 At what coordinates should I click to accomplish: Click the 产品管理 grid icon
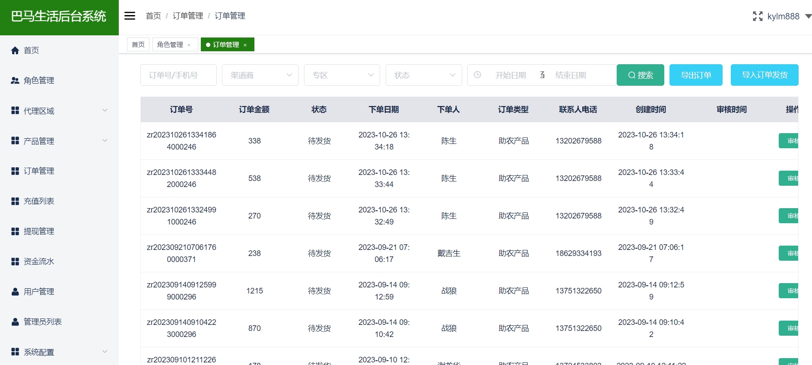point(15,141)
